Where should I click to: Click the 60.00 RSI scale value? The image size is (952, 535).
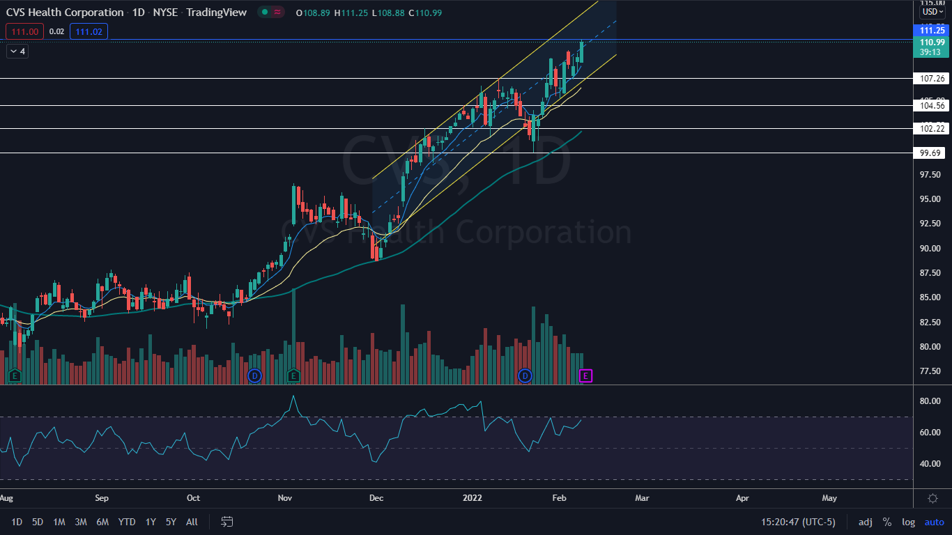point(930,433)
